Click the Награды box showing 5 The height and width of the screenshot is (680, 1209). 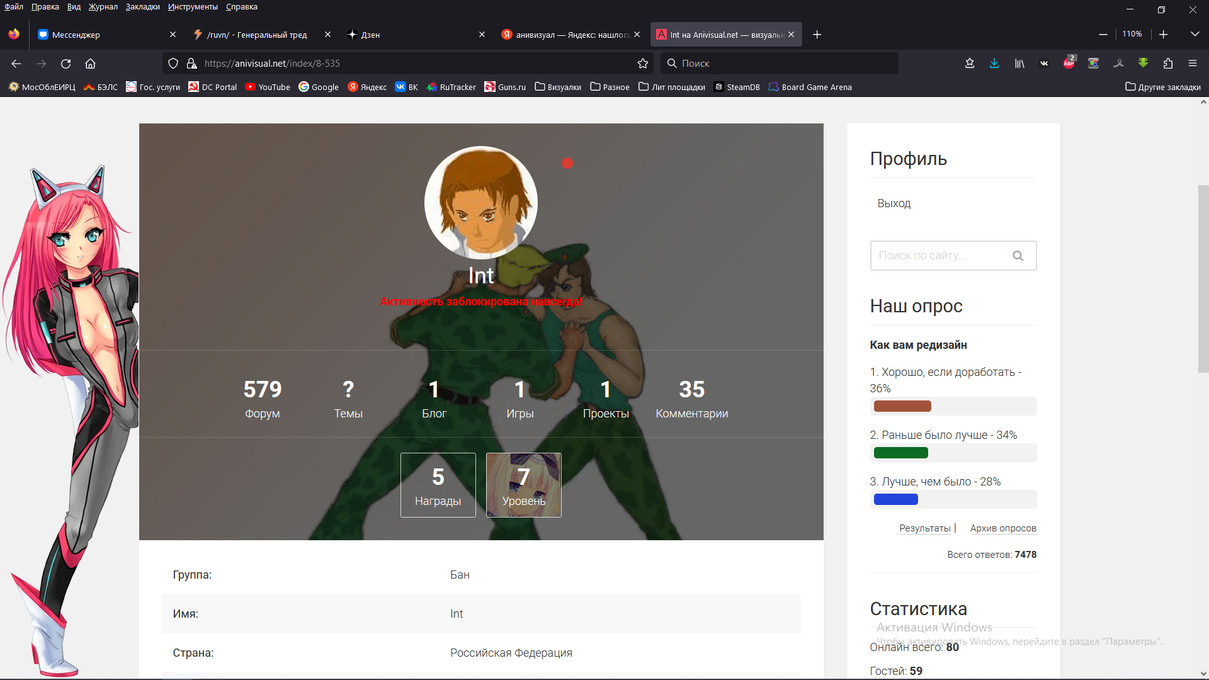pyautogui.click(x=438, y=485)
